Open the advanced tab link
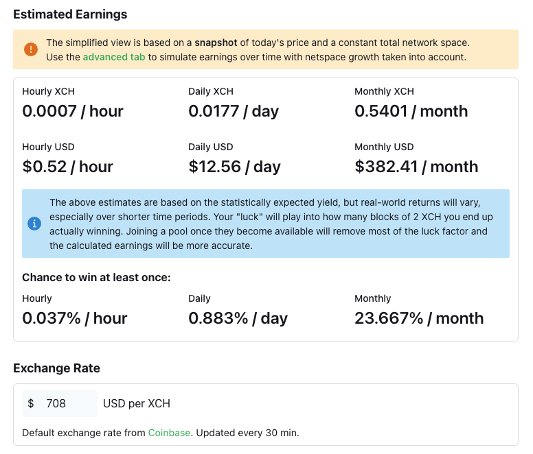 [x=114, y=57]
